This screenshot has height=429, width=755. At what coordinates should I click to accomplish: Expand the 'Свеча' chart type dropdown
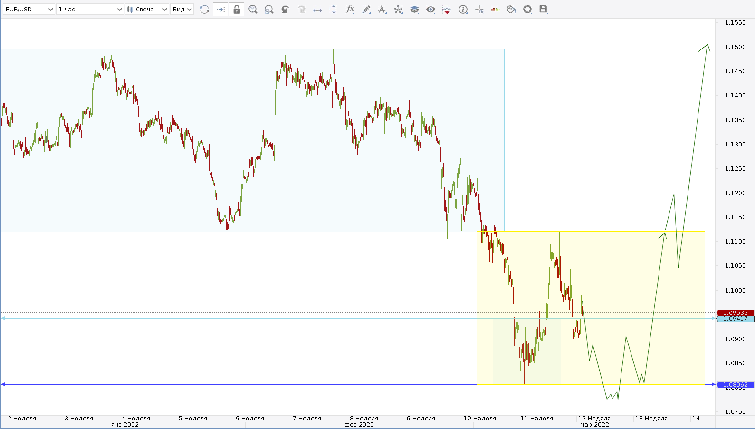(147, 10)
